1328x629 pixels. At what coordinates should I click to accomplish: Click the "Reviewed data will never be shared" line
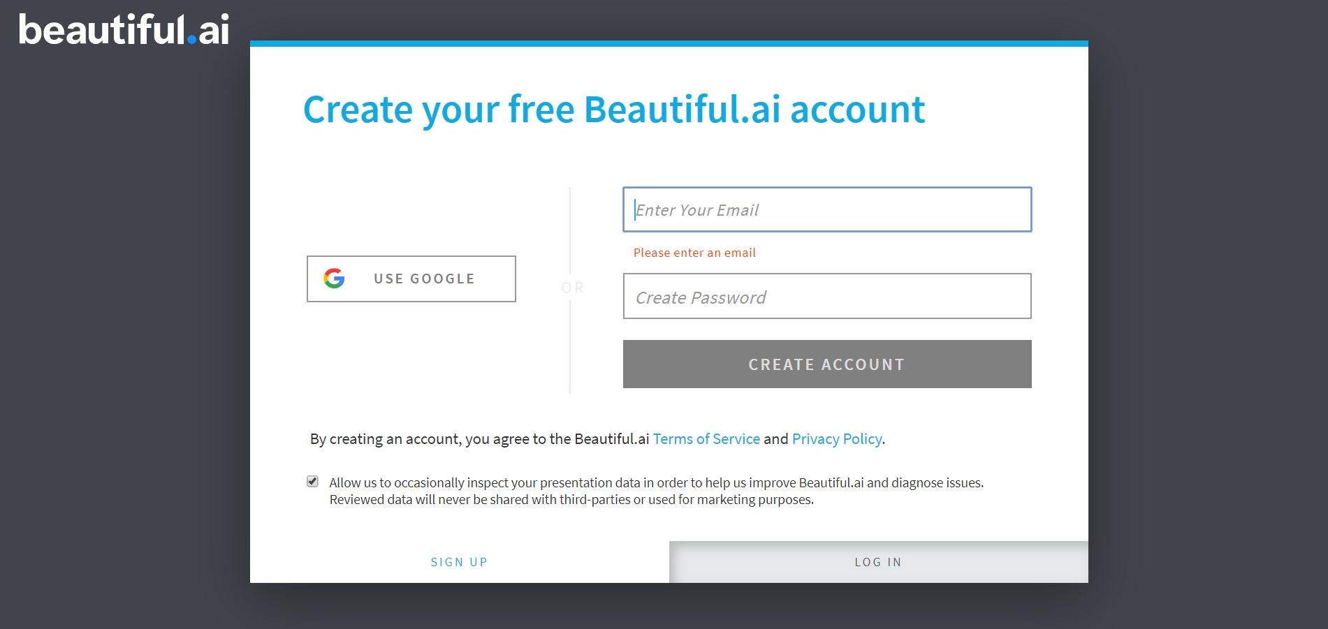pyautogui.click(x=571, y=500)
